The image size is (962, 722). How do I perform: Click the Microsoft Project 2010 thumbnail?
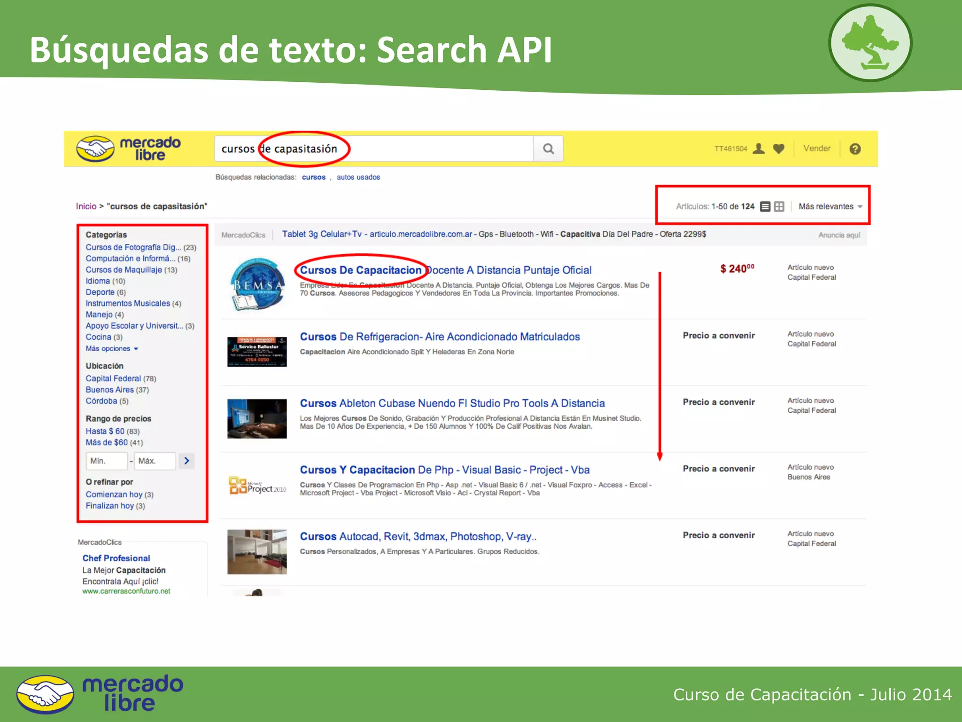coord(257,486)
